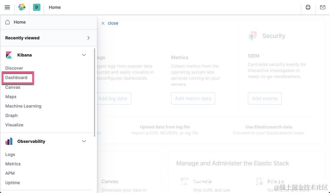Screen dimensions: 330x193
Task: Open Logs under Observability
Action: tap(10, 154)
